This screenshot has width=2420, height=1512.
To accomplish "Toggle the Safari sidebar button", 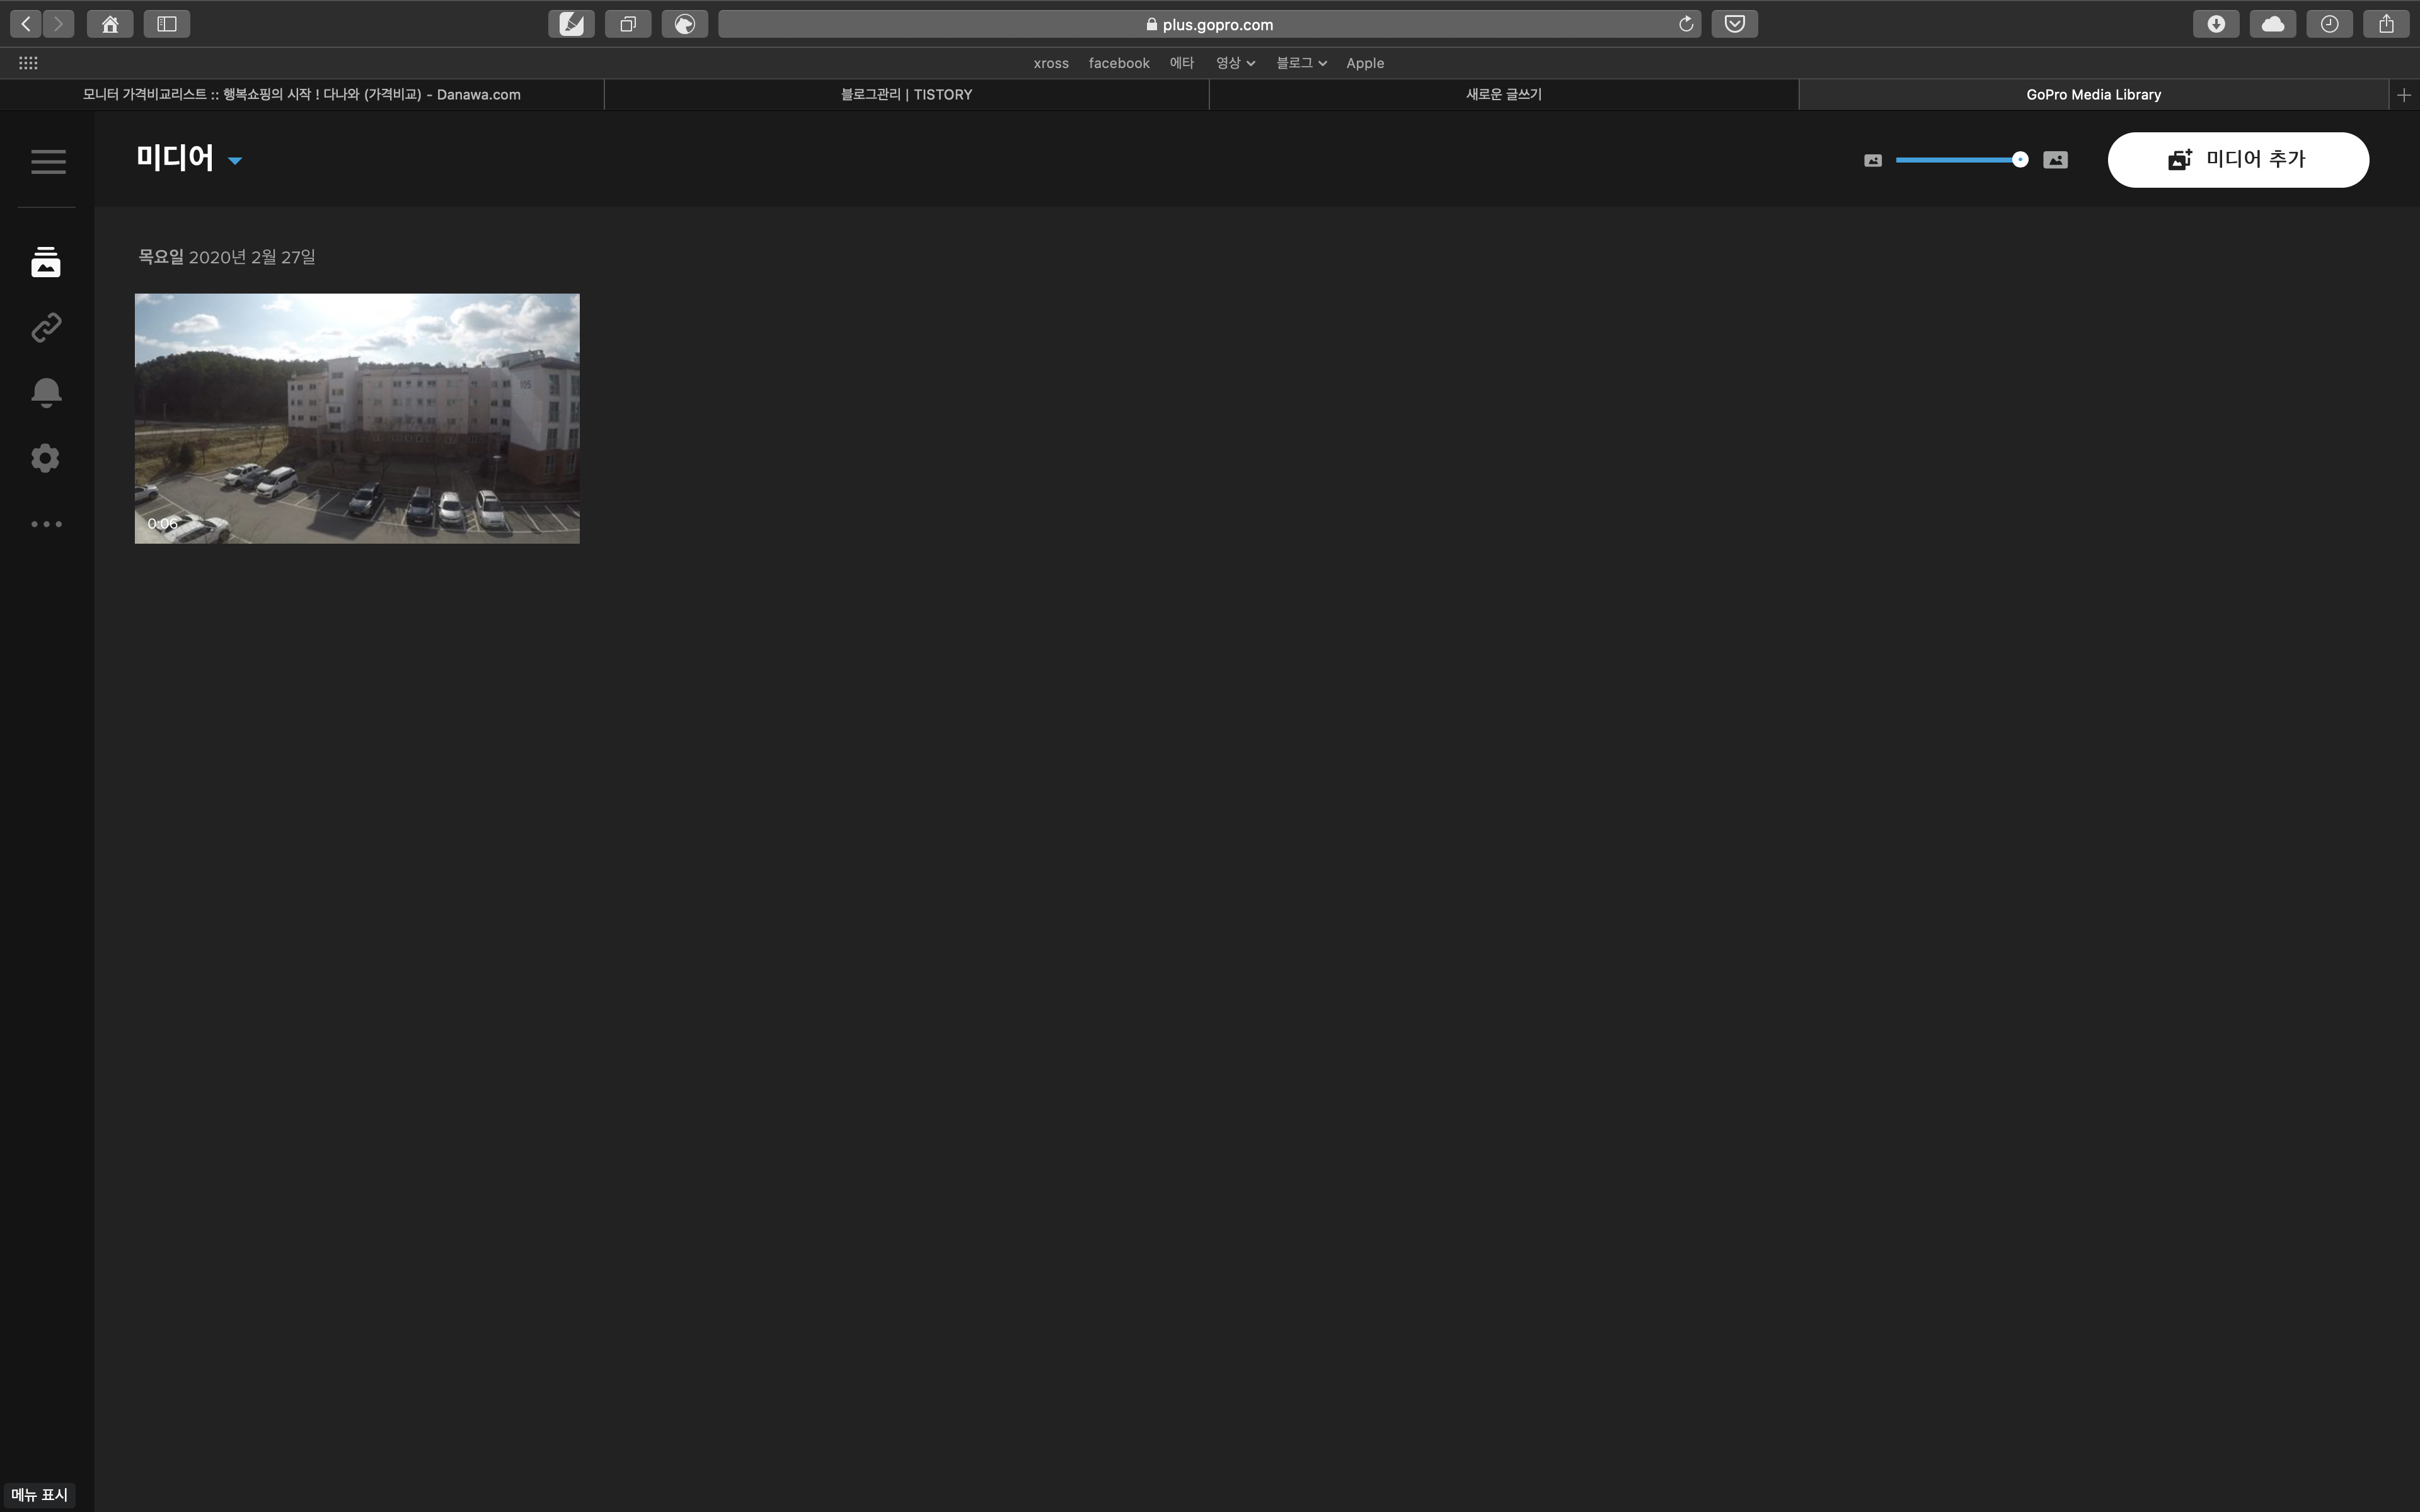I will 167,24.
